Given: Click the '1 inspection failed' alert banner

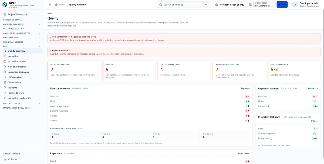Looking at the screenshot, I should pyautogui.click(x=184, y=52).
